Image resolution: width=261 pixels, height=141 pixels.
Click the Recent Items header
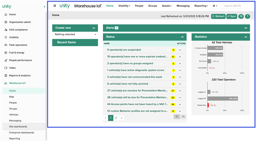[x=75, y=43]
